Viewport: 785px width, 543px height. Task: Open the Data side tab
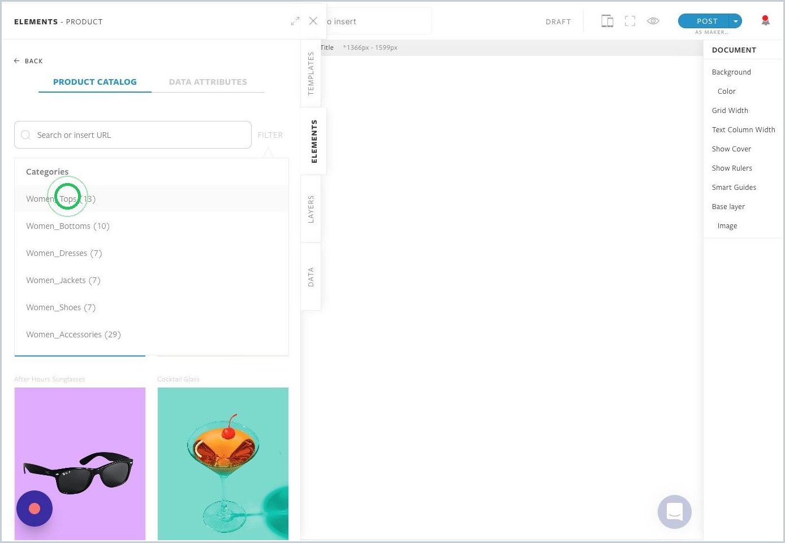tap(310, 277)
